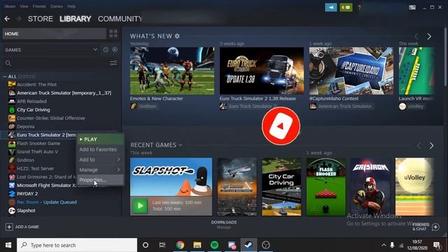This screenshot has width=448, height=252.
Task: Click the Home button
Action: pos(55,34)
